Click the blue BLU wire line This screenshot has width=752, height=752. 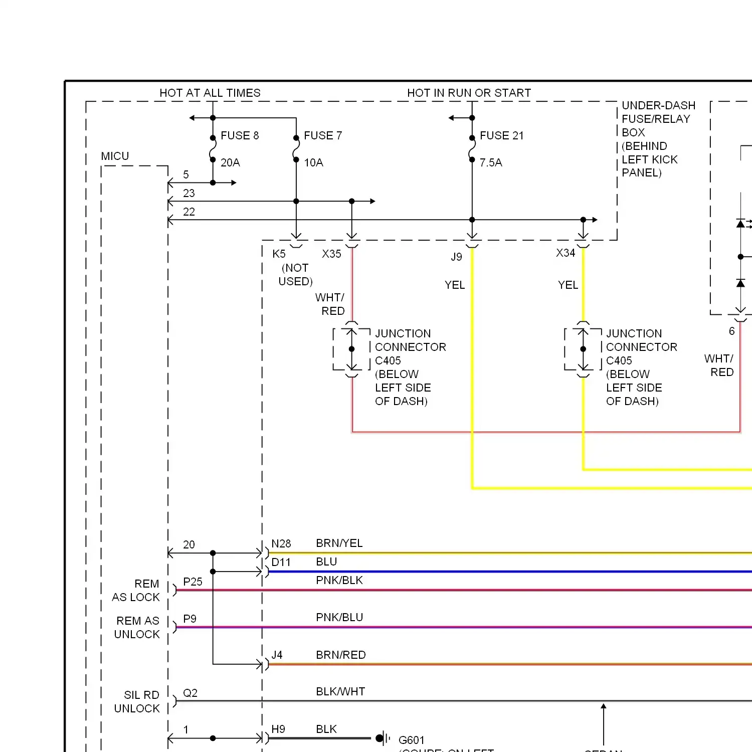click(x=501, y=572)
